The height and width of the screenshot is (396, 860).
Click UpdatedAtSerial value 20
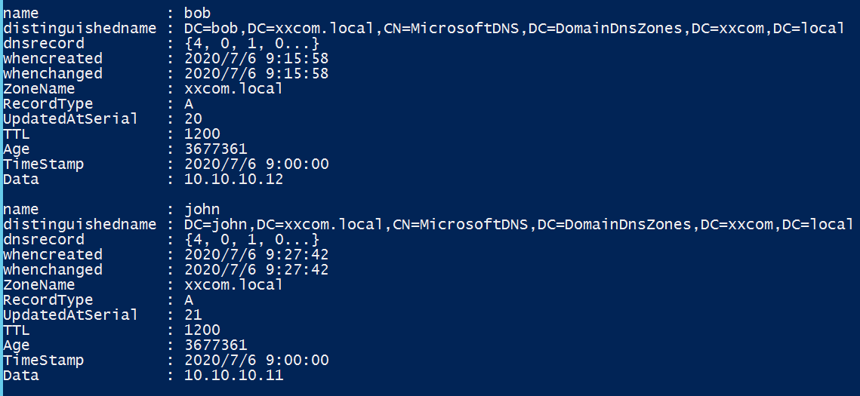coord(193,119)
